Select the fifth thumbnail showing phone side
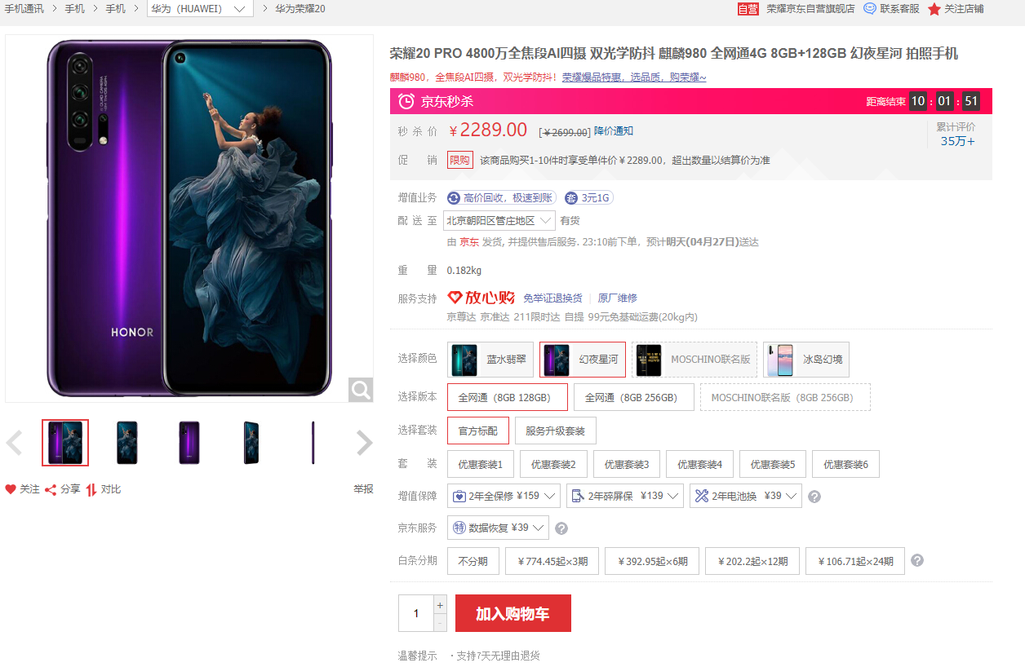The height and width of the screenshot is (667, 1025). point(313,443)
